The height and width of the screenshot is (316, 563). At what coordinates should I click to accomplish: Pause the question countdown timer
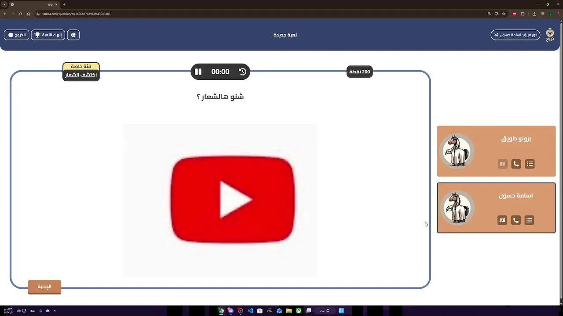pyautogui.click(x=198, y=72)
